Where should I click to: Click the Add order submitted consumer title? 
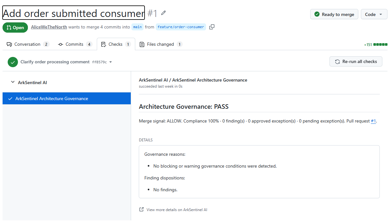tap(74, 13)
